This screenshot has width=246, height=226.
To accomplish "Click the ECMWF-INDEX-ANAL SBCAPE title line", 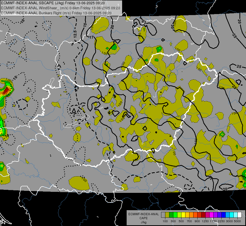I will [x=53, y=3].
